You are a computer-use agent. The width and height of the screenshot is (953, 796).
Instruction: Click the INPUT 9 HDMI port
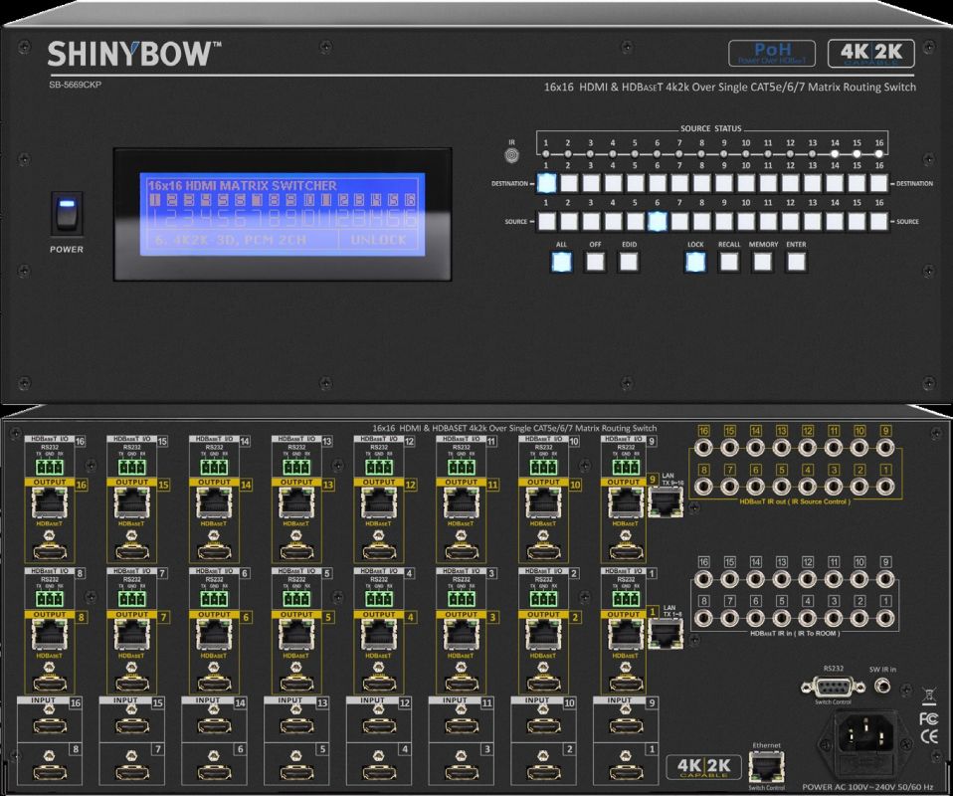tap(626, 725)
